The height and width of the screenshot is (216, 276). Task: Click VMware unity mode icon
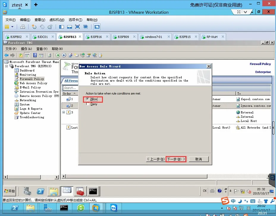[x=86, y=27]
